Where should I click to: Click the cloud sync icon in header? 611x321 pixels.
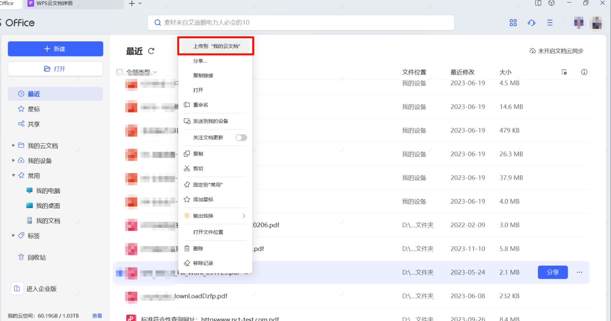point(531,23)
